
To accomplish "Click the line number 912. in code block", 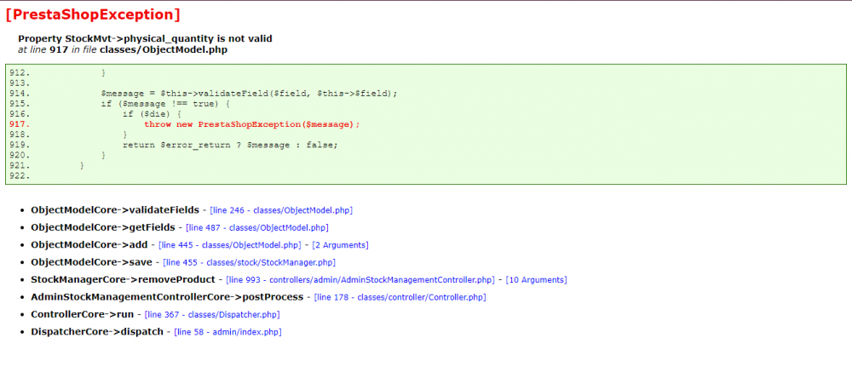I will (20, 72).
